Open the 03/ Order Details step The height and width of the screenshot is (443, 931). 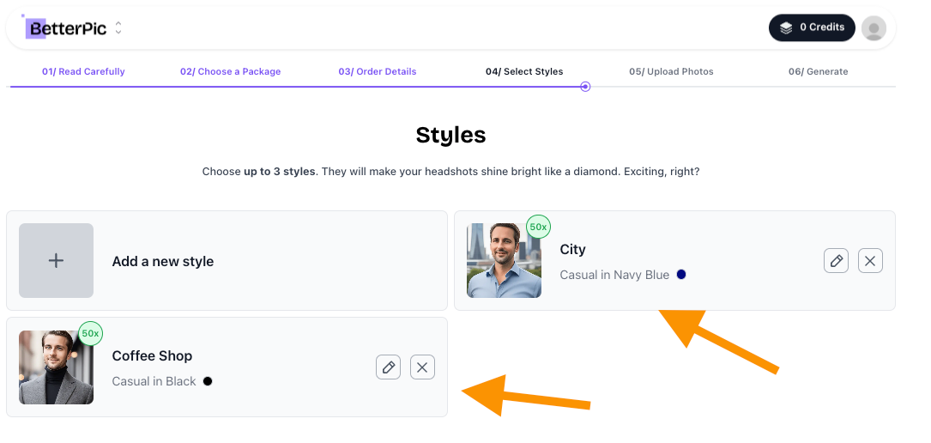378,71
